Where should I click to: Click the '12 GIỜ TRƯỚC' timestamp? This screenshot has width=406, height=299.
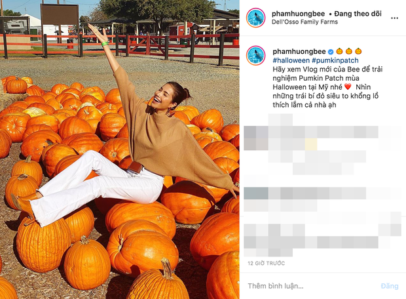pos(266,263)
